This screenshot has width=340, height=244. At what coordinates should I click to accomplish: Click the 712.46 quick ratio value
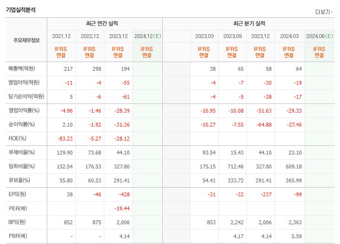click(236, 167)
